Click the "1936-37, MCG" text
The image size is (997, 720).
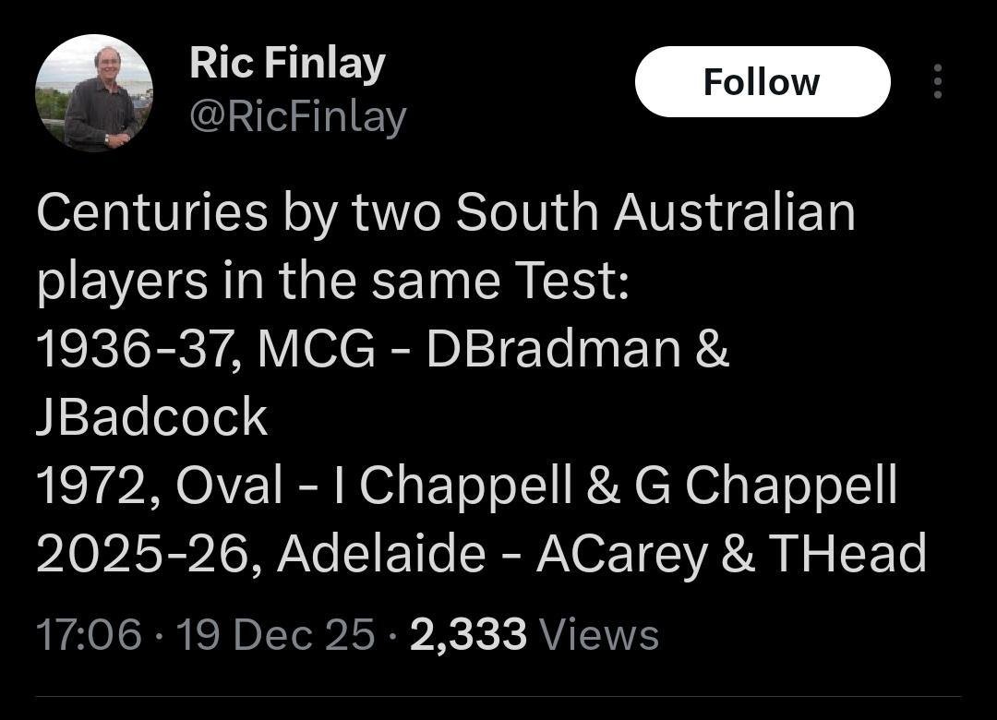click(206, 349)
